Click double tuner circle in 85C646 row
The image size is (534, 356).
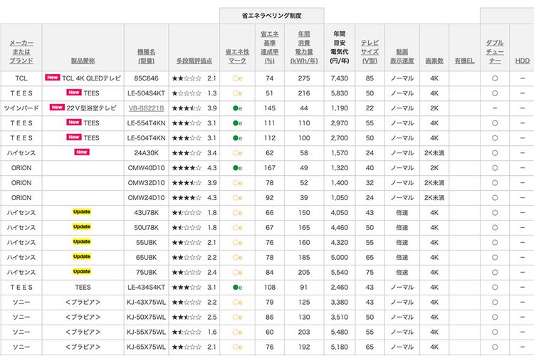(495, 78)
